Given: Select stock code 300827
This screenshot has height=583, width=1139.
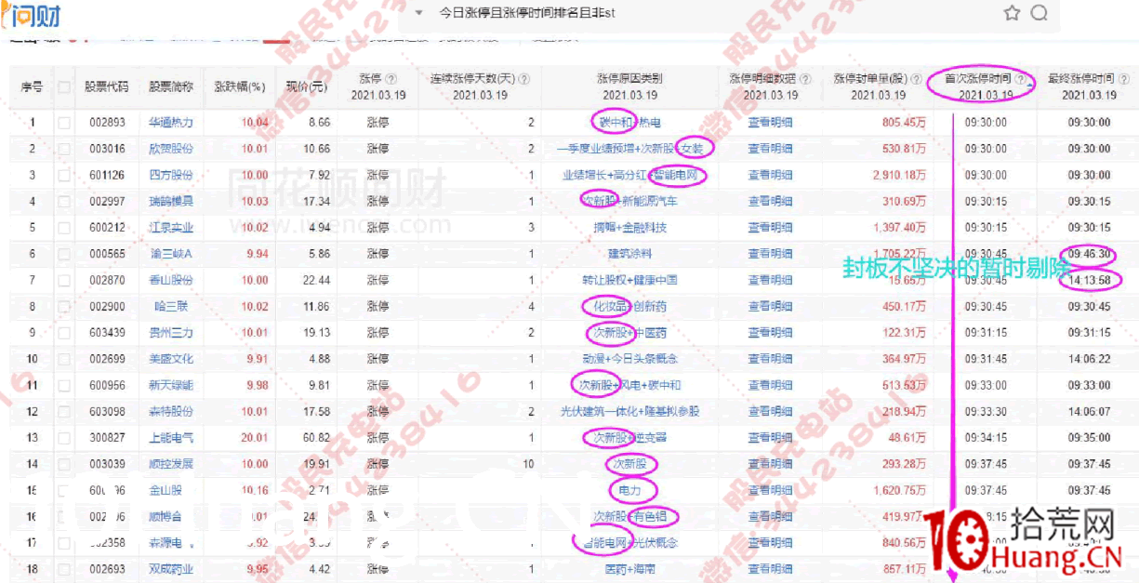Looking at the screenshot, I should pos(107,438).
